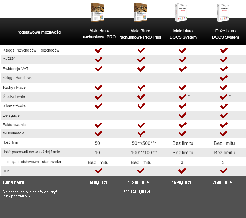The height and width of the screenshot is (218, 246).
Task: Click the 2690,00 zł price
Action: click(223, 182)
